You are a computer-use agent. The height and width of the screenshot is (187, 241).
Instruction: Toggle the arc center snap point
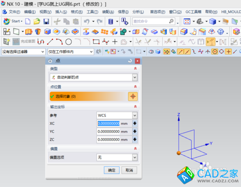[x=215, y=52]
